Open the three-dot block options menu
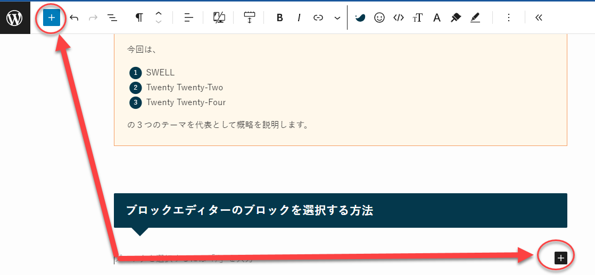The height and width of the screenshot is (275, 595). 509,18
